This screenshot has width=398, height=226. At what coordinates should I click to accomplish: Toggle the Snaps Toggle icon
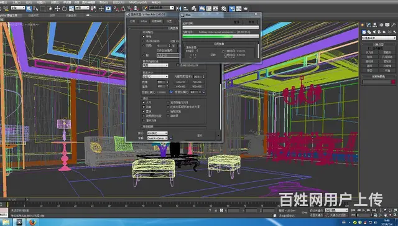point(116,9)
